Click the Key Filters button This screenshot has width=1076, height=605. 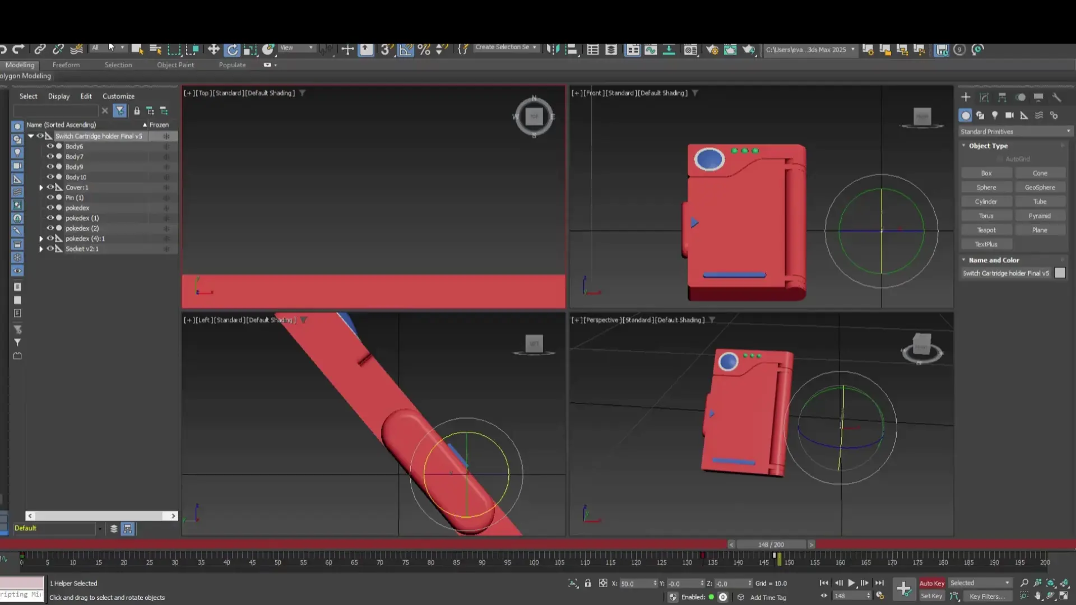(x=986, y=596)
